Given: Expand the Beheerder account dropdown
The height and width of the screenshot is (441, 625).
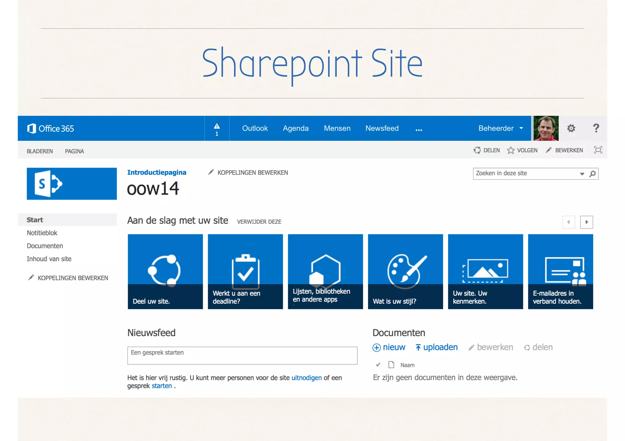Looking at the screenshot, I should (521, 128).
